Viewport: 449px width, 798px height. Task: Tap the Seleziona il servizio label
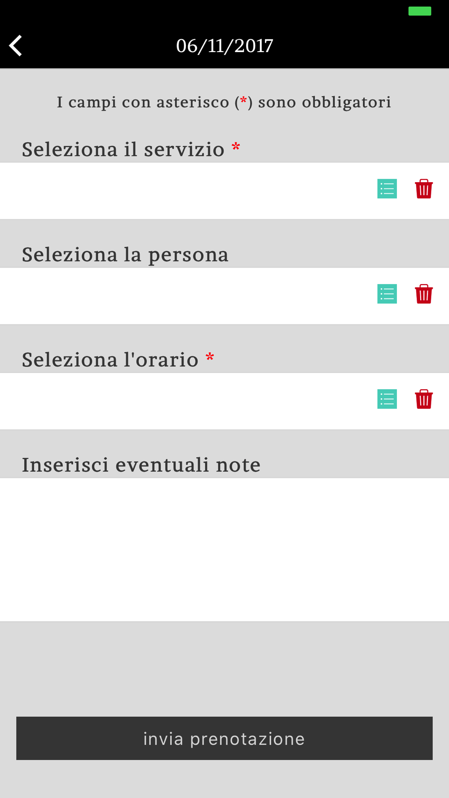[x=123, y=149]
